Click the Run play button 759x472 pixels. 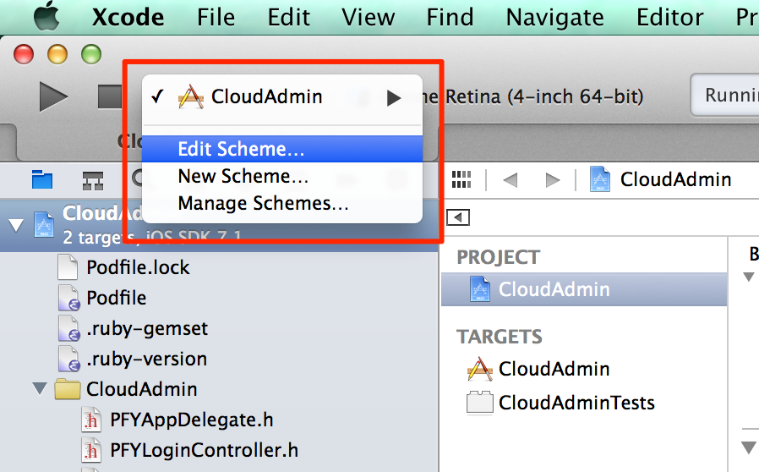pyautogui.click(x=52, y=96)
